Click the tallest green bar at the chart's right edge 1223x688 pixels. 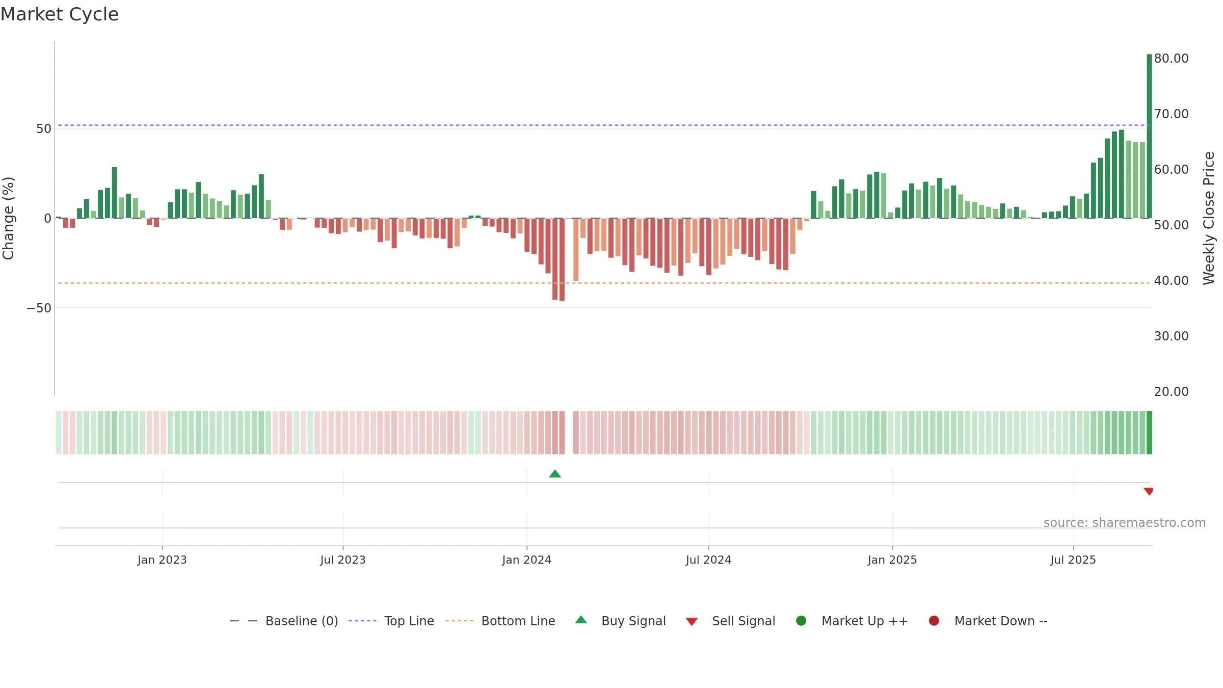click(x=1149, y=136)
